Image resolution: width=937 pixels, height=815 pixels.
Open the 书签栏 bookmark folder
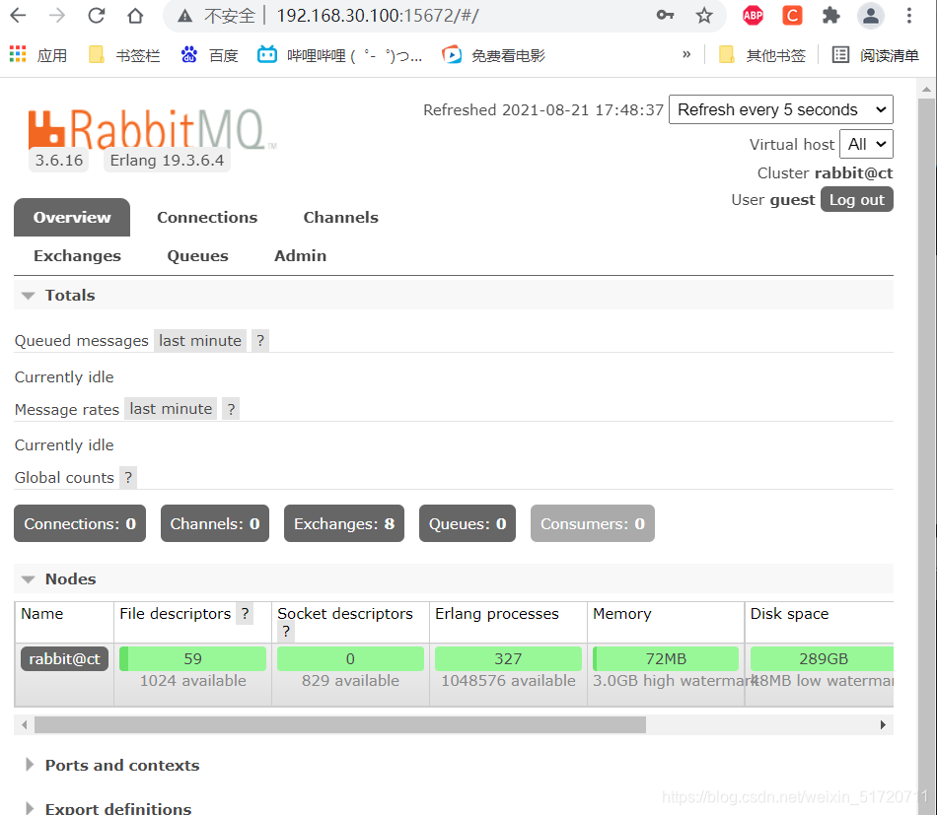click(x=124, y=55)
